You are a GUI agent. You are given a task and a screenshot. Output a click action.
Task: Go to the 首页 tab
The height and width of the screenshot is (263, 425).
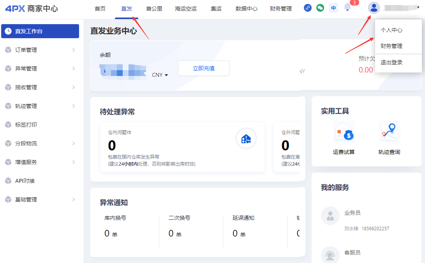coord(100,9)
